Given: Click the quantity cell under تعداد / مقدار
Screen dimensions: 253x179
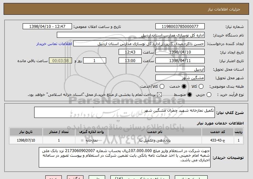Looking at the screenshot, I should pos(59,140).
